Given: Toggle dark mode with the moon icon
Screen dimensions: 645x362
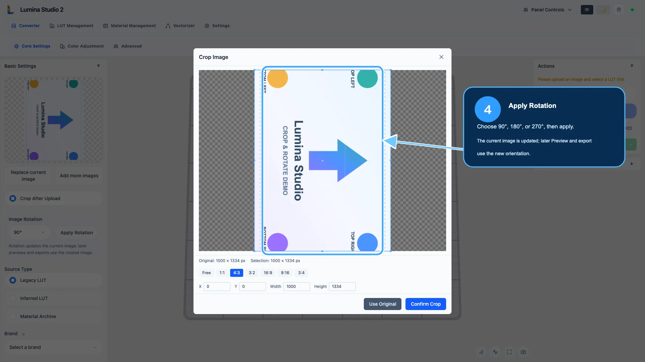Looking at the screenshot, I should click(603, 10).
